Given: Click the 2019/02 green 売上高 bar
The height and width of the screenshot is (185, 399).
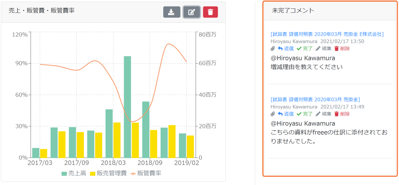Looking at the screenshot, I should point(183,145).
